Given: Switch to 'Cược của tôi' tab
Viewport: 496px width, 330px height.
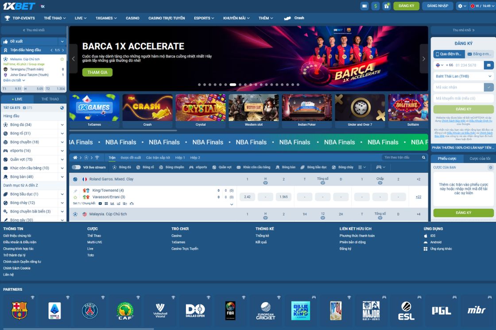Looking at the screenshot, I should pos(480,158).
